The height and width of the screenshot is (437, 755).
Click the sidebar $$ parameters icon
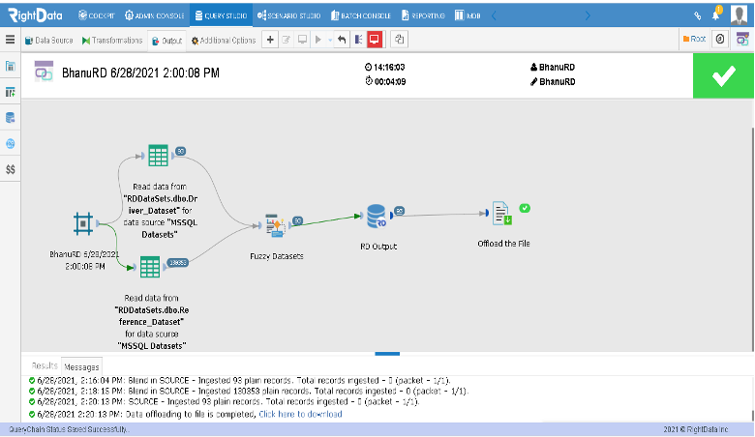pyautogui.click(x=10, y=169)
